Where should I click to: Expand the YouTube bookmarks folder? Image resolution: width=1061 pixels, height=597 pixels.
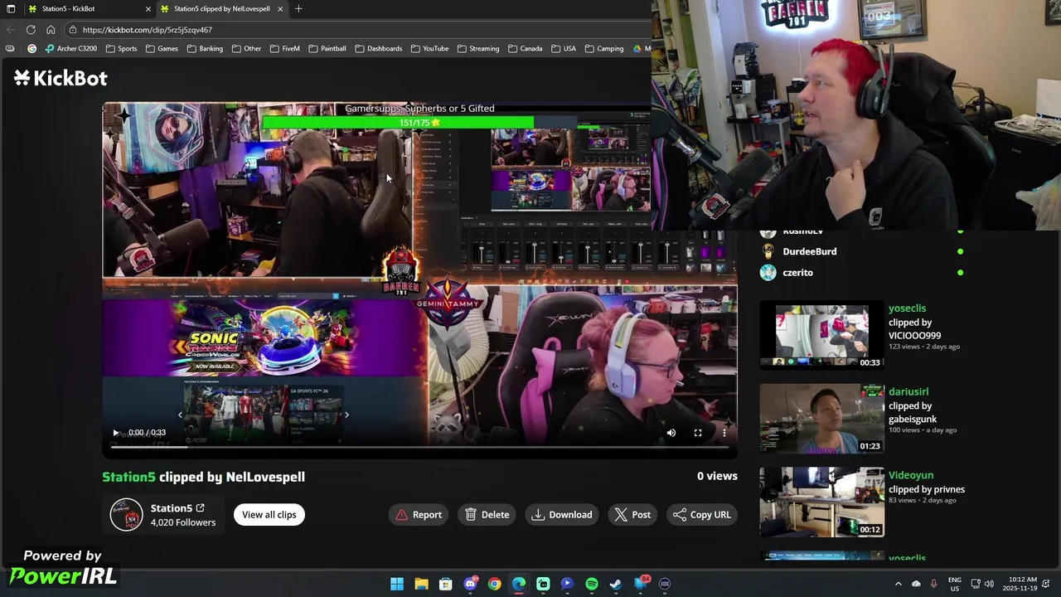(429, 49)
